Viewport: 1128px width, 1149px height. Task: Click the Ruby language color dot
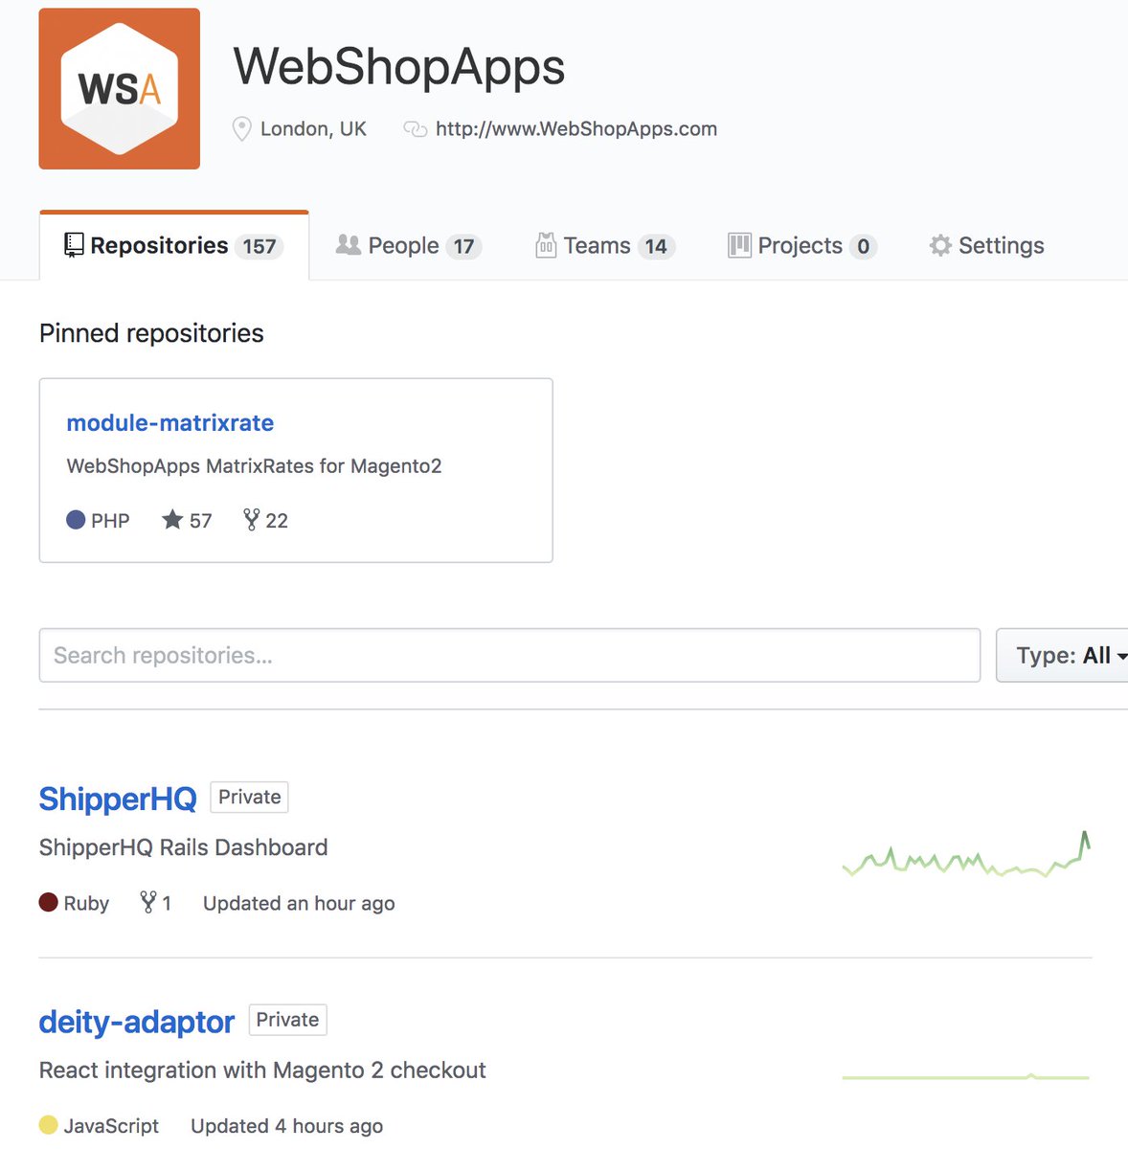click(49, 902)
